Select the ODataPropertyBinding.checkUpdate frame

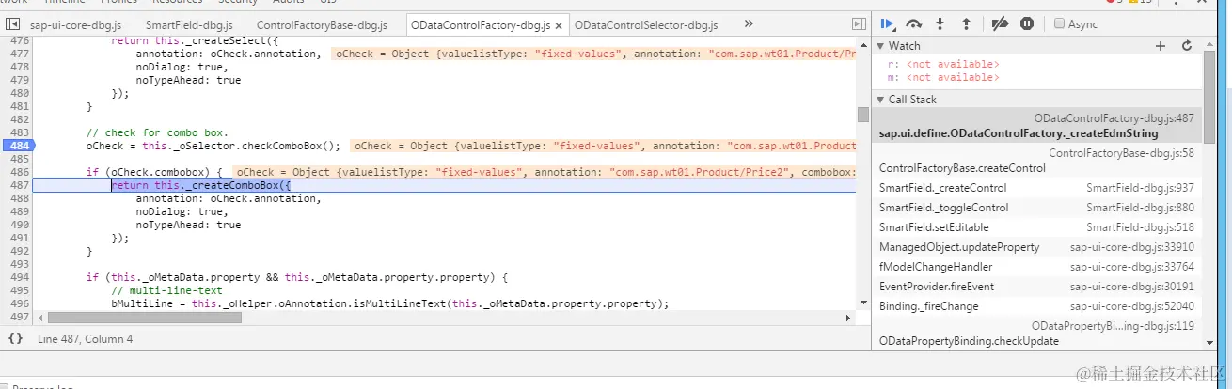point(1036,334)
